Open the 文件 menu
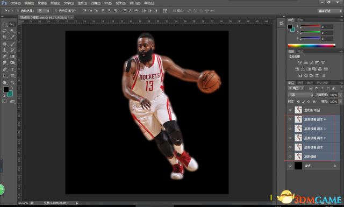Screen dimensions: 344x207 pyautogui.click(x=16, y=3)
